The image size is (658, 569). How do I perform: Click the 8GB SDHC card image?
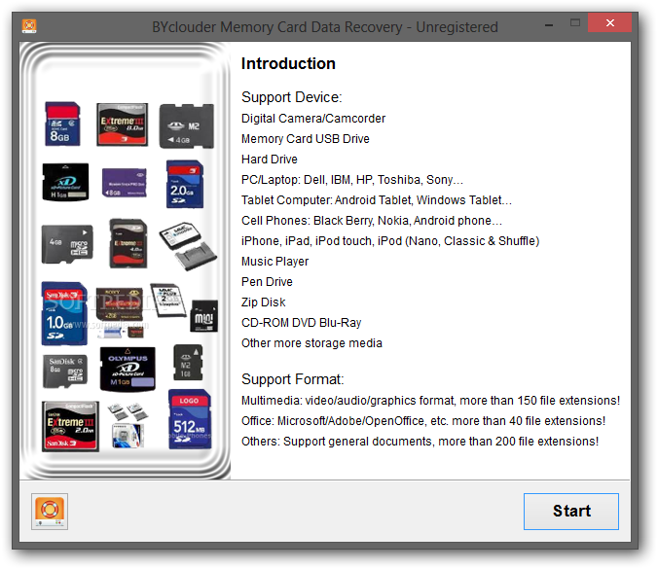62,124
